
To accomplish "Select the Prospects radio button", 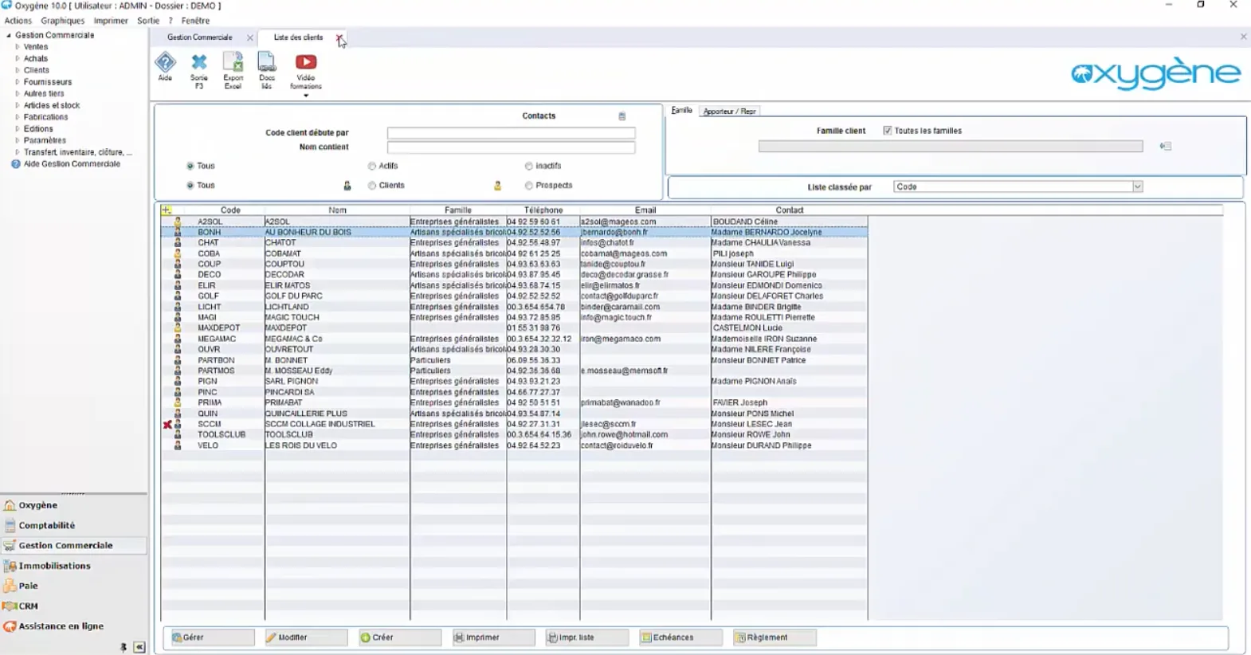I will point(529,186).
